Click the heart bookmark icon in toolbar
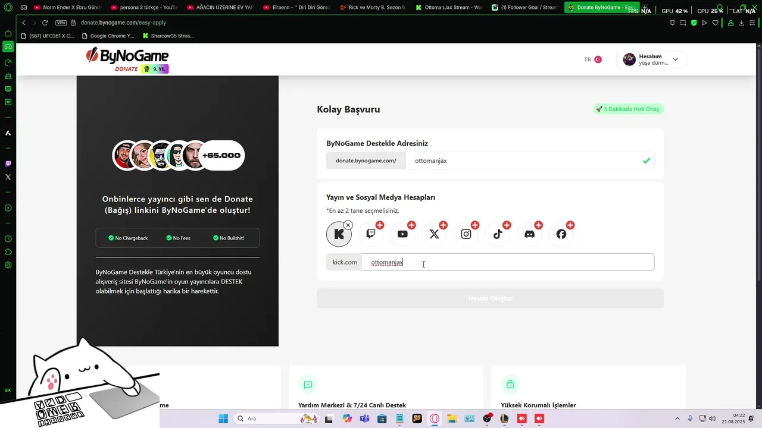Image resolution: width=762 pixels, height=428 pixels. tap(715, 23)
